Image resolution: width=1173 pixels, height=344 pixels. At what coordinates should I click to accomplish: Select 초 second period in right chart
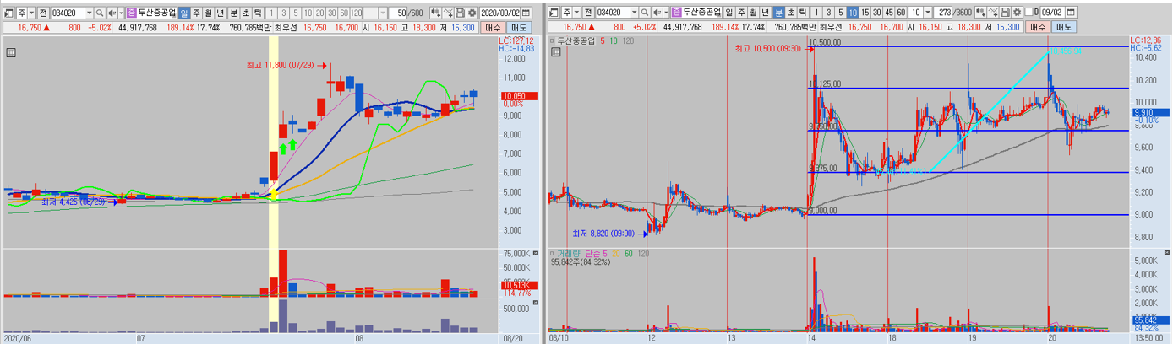pos(791,13)
